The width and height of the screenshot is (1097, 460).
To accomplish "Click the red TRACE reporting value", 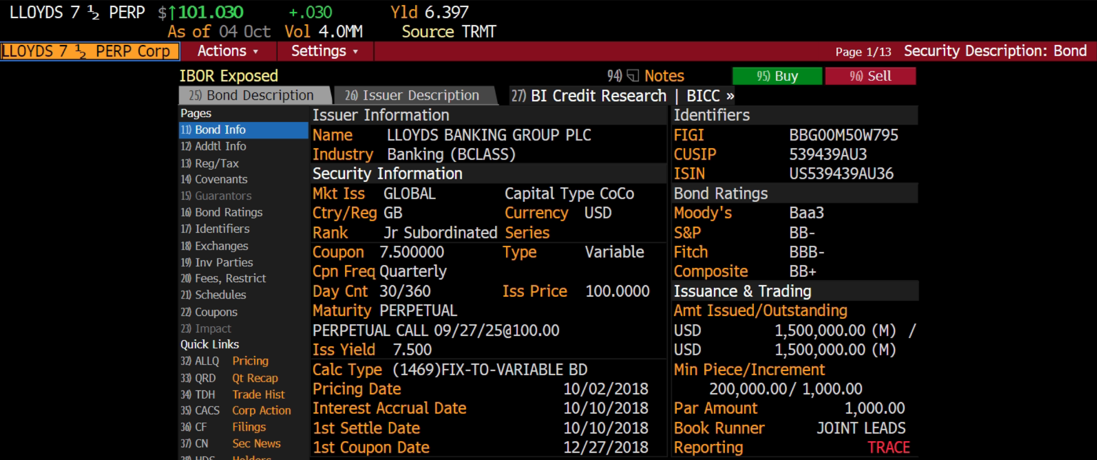I will (x=889, y=447).
